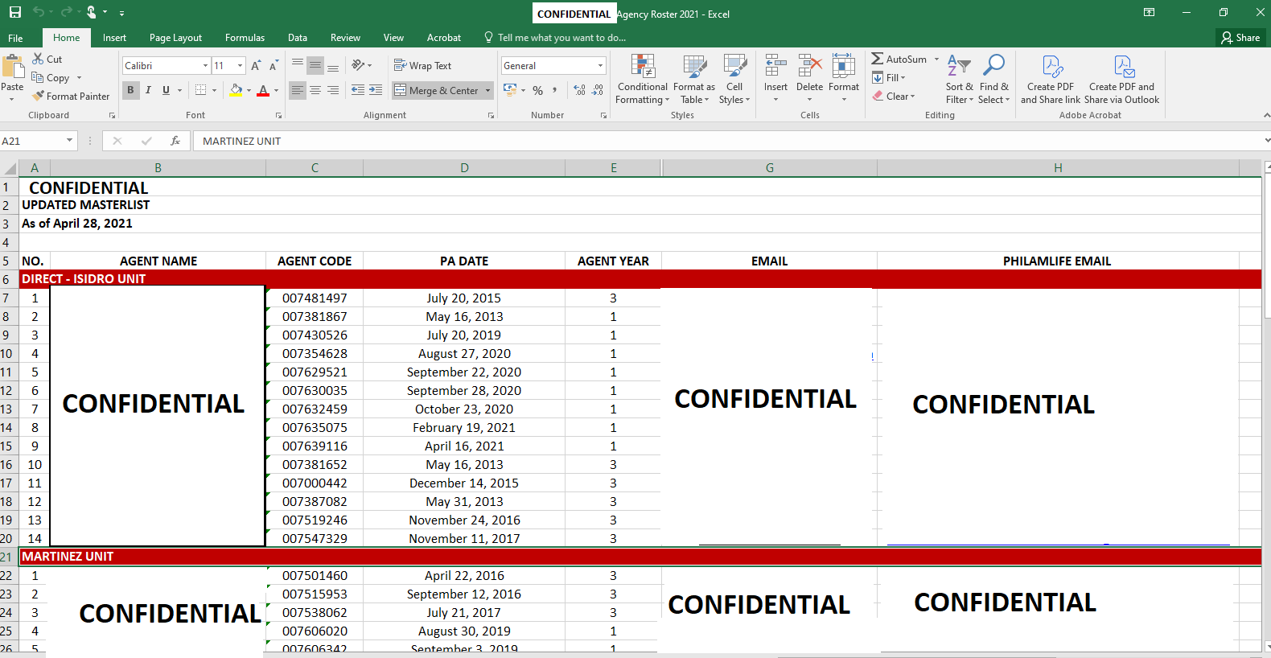The width and height of the screenshot is (1271, 658).
Task: Open Merge & Center dropdown arrow
Action: pyautogui.click(x=487, y=90)
